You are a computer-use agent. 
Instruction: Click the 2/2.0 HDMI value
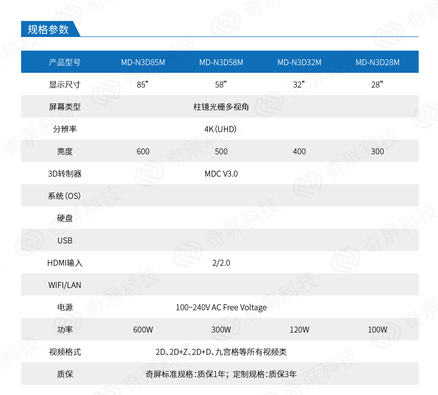[221, 263]
